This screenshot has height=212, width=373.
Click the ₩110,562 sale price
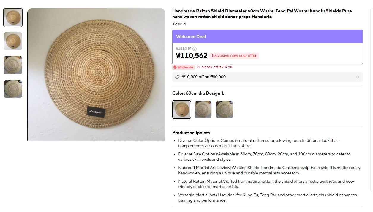(x=192, y=56)
